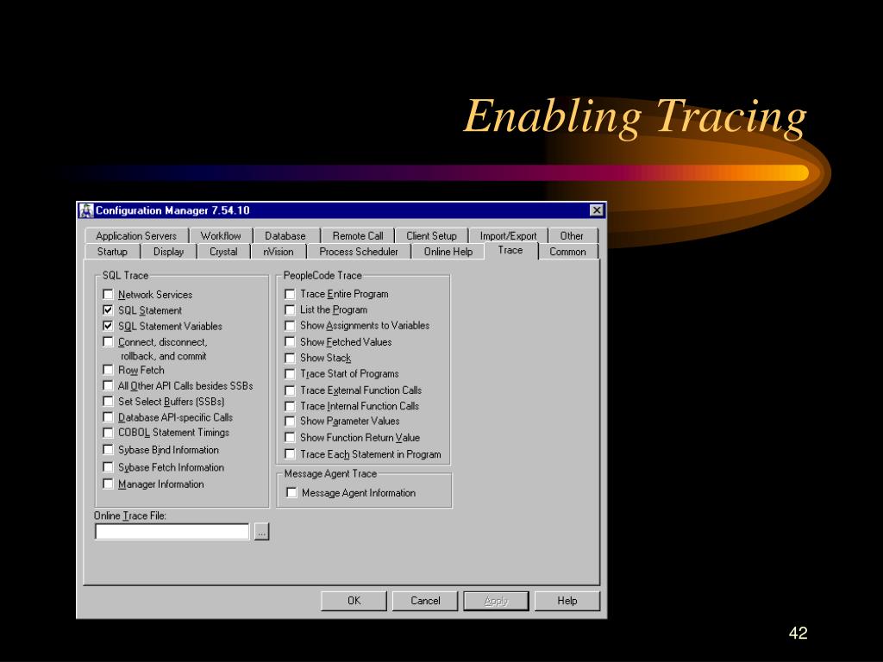This screenshot has height=662, width=883.
Task: Check Trace External Function Calls
Action: coord(290,390)
